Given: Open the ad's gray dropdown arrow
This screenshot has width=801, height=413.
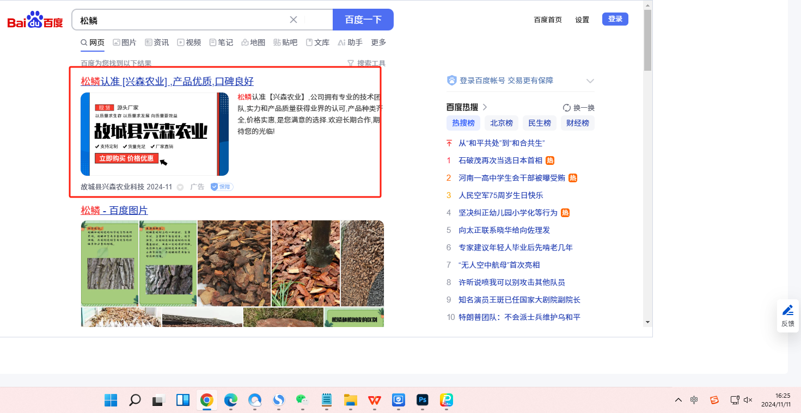Looking at the screenshot, I should tap(180, 187).
